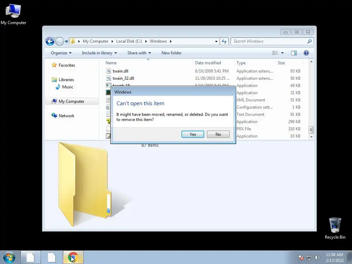Image resolution: width=352 pixels, height=264 pixels.
Task: Select Network in the navigation pane
Action: [66, 116]
